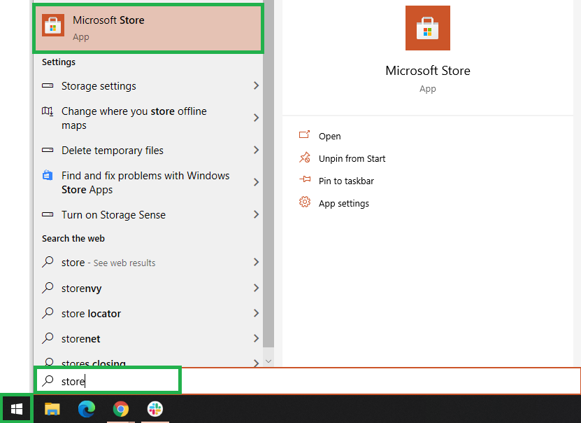581x423 pixels.
Task: Click the Windows Start button
Action: pos(16,409)
